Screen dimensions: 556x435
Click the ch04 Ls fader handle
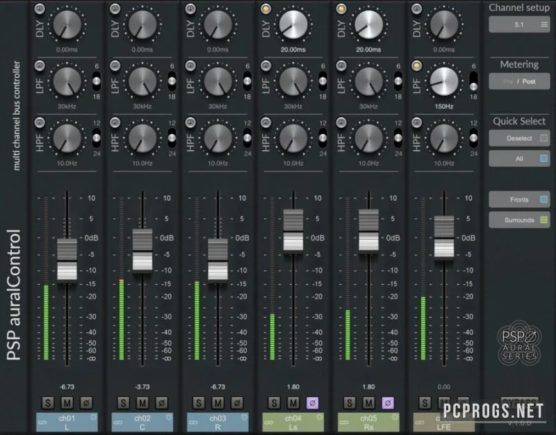293,231
